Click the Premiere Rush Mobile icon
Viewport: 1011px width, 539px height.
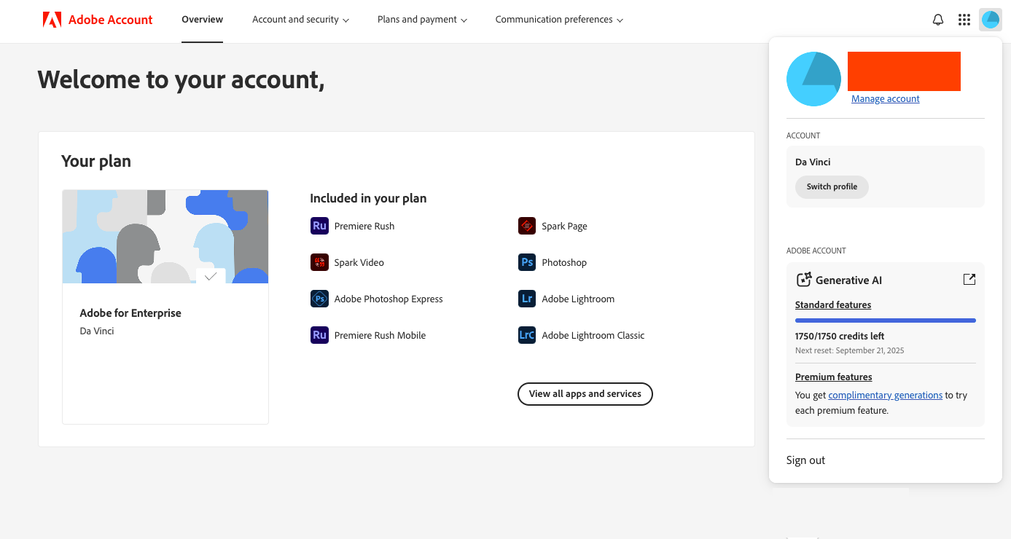click(x=319, y=335)
